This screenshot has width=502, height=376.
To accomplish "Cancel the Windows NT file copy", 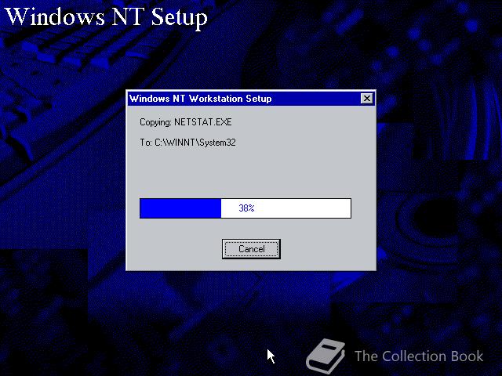I will pyautogui.click(x=251, y=249).
